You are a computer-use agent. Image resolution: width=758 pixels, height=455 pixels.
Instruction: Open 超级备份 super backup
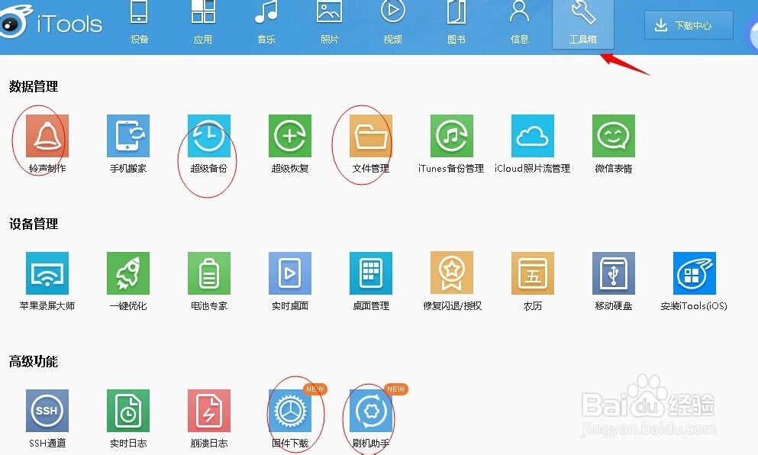click(209, 136)
